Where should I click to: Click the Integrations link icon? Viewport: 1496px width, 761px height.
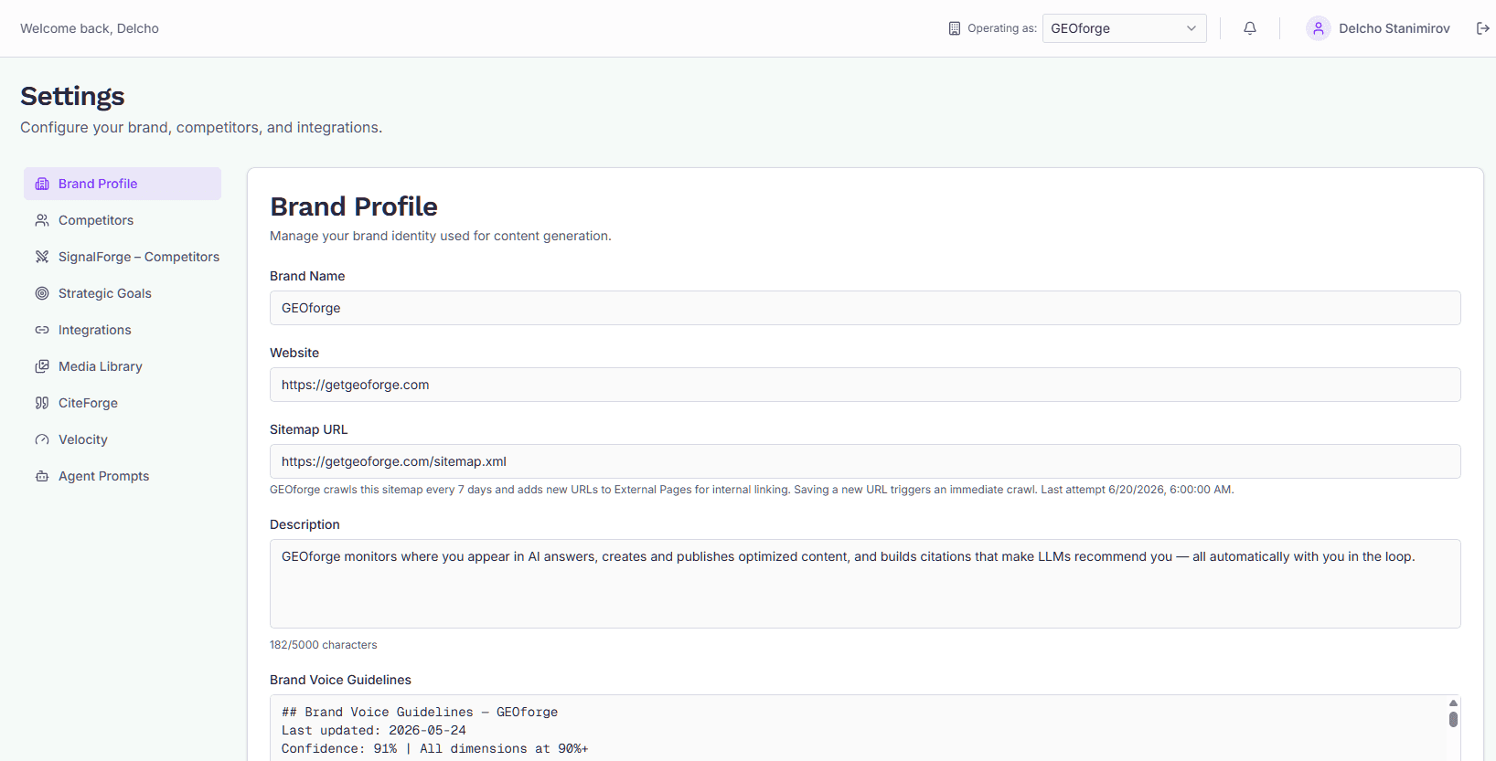coord(42,330)
